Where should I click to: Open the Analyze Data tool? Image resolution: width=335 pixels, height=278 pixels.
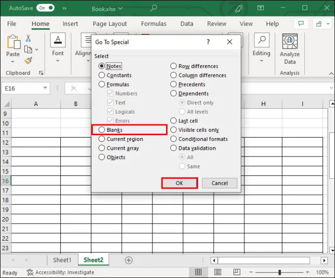(290, 49)
